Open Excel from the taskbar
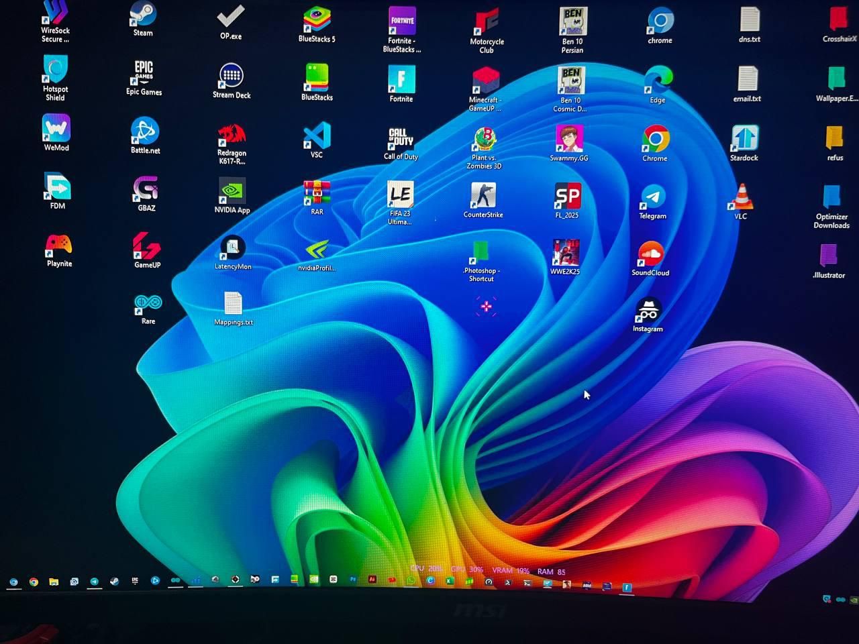The width and height of the screenshot is (859, 644). pos(450,581)
